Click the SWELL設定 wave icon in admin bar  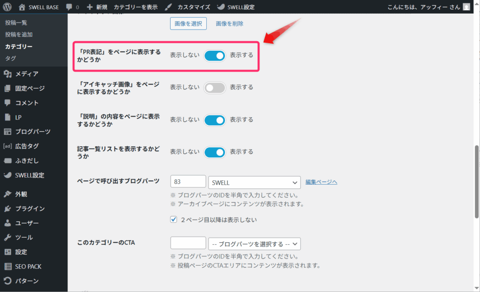coord(221,7)
